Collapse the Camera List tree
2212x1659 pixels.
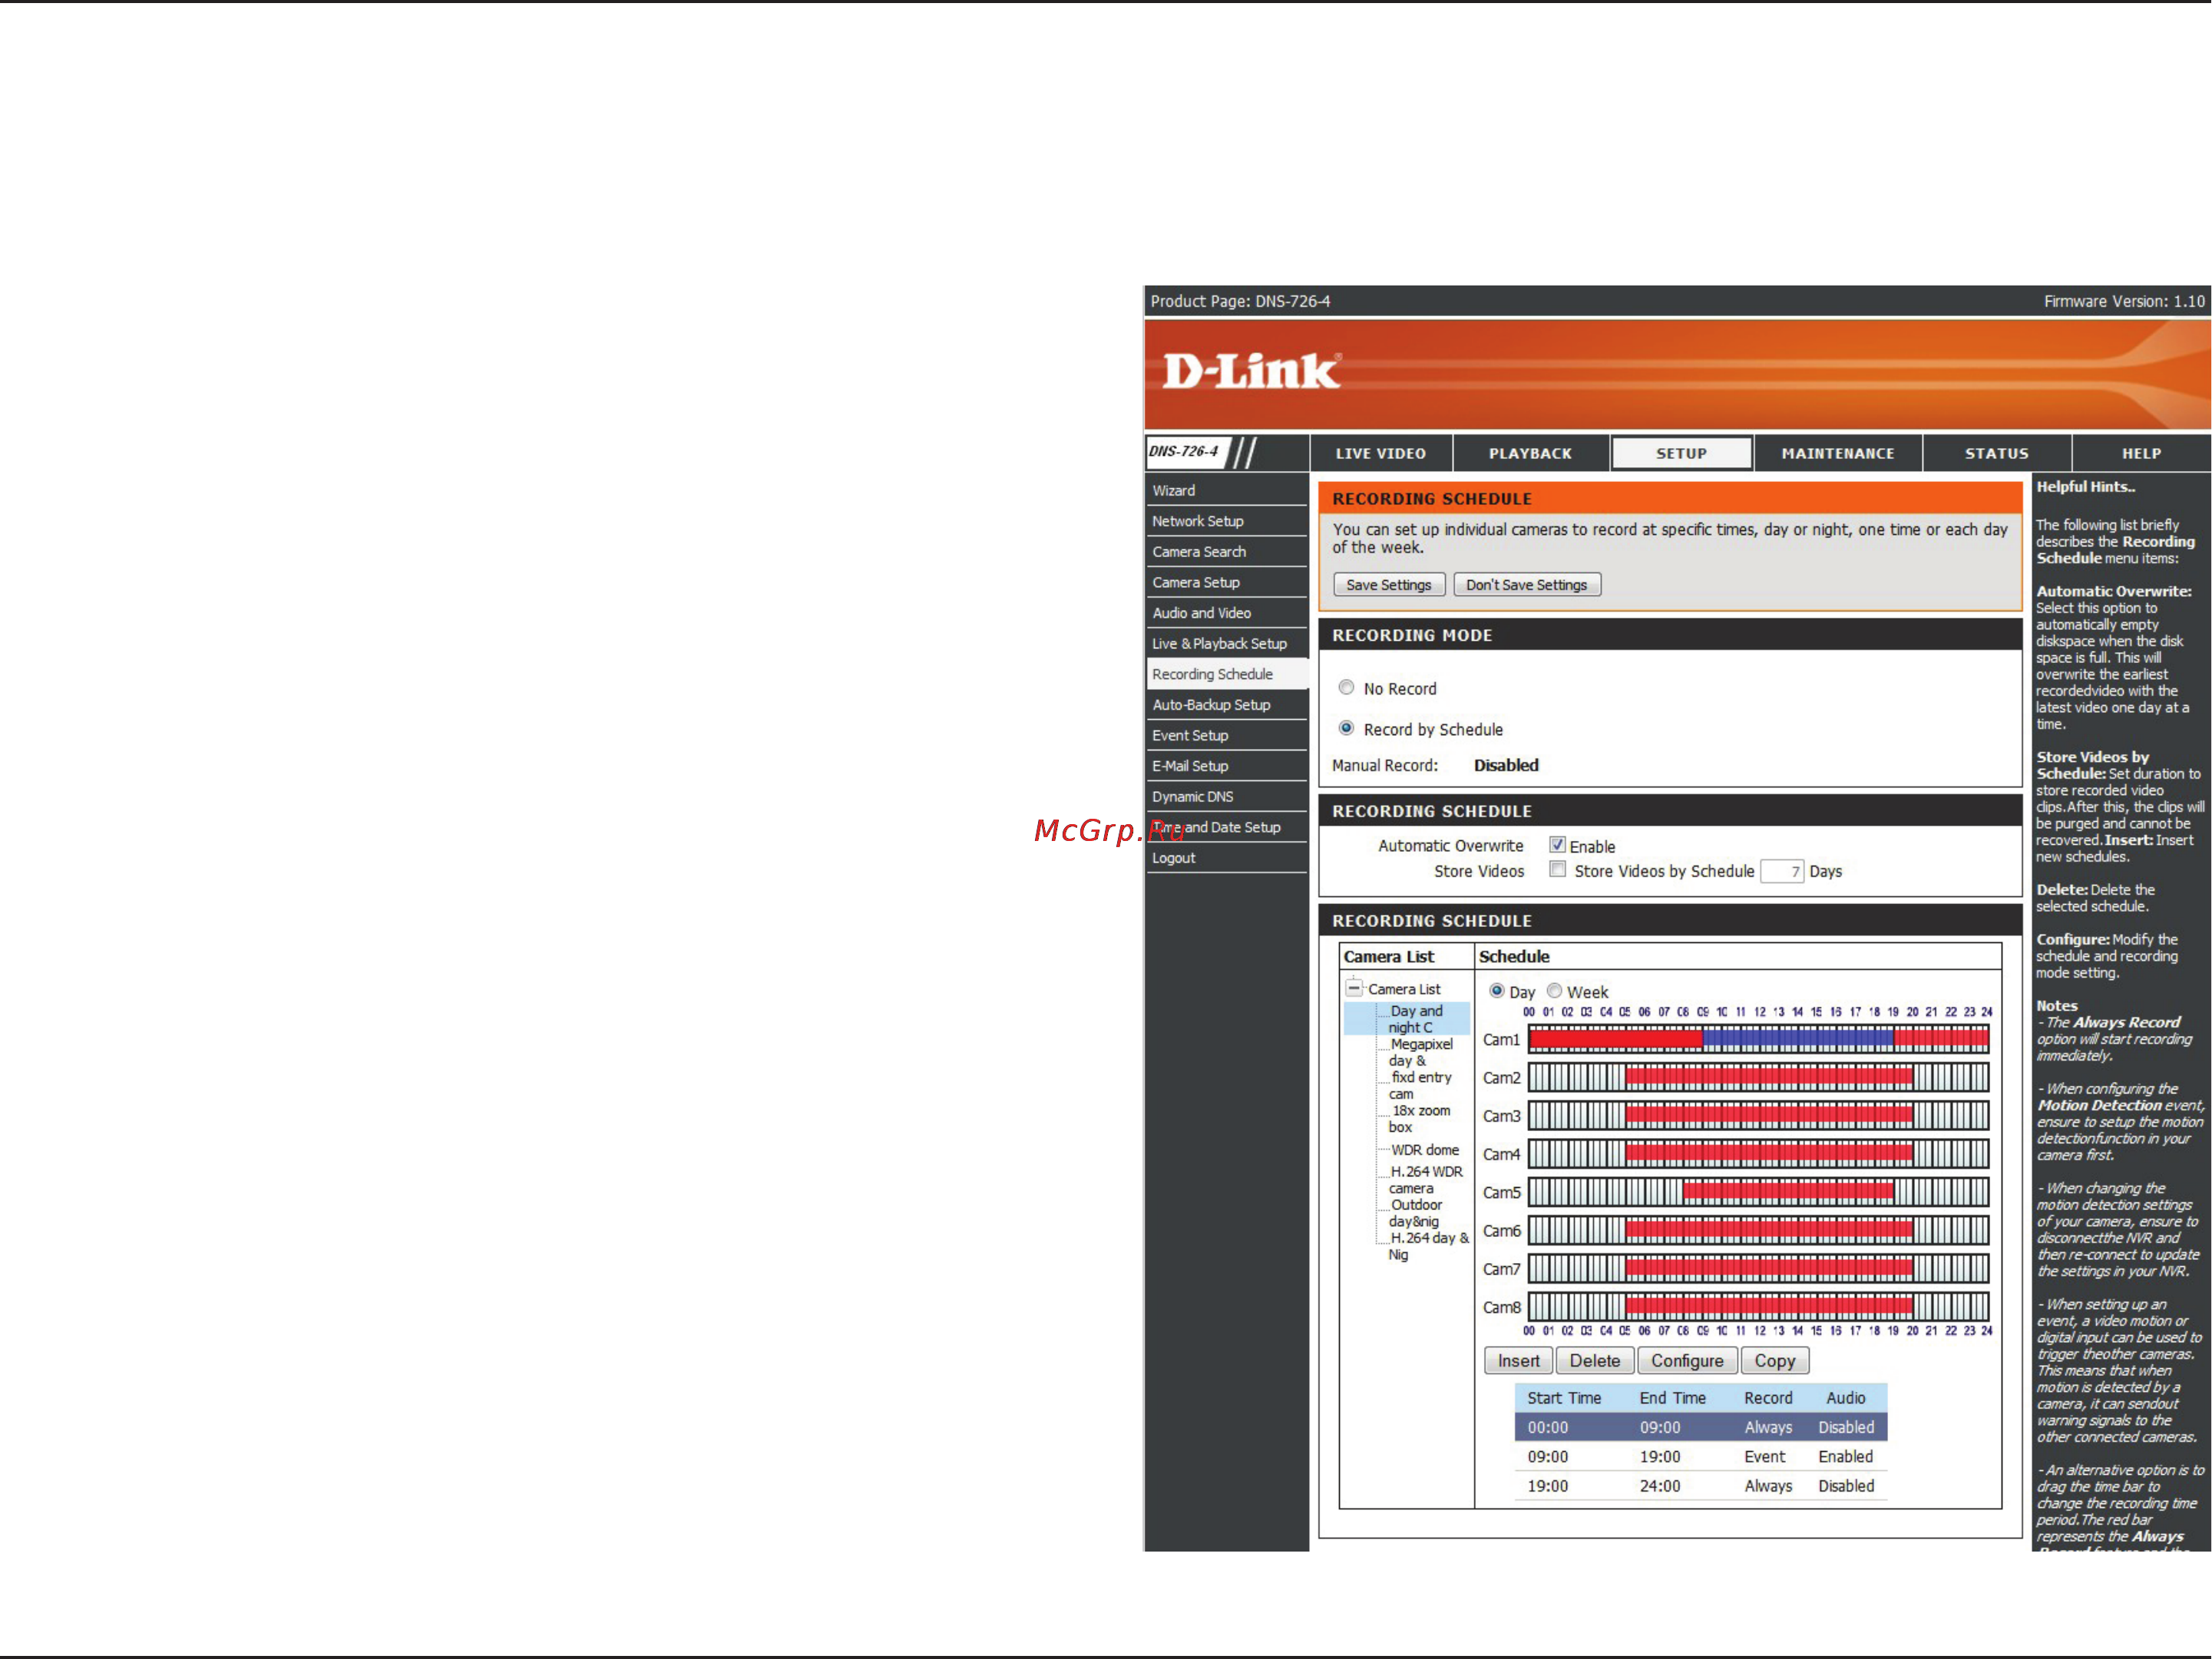[x=1354, y=988]
